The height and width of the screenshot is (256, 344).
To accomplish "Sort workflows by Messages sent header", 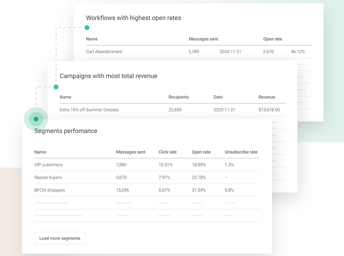I will click(203, 39).
